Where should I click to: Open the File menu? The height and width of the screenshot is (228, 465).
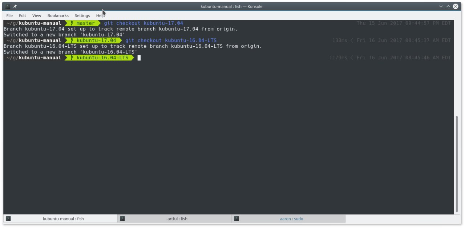(9, 16)
